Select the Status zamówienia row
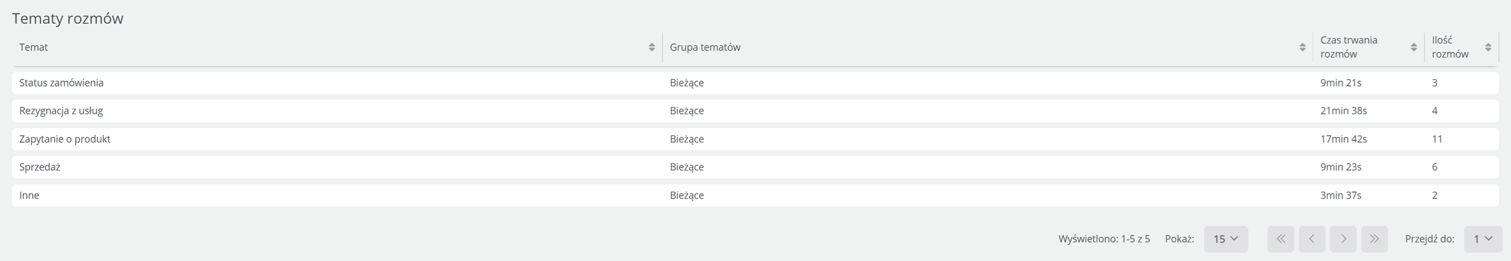Screen dimensions: 1511x261 pos(755,83)
